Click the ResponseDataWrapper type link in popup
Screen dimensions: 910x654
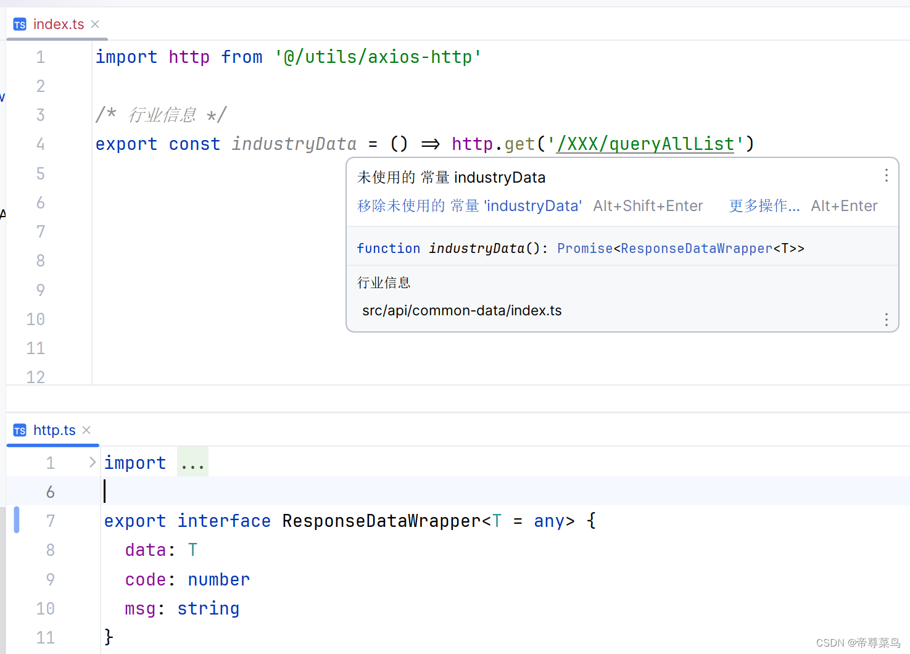[x=696, y=248]
